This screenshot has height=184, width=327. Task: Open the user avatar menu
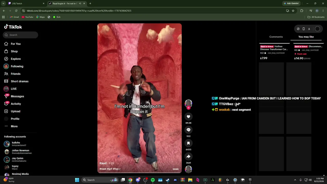317,29
